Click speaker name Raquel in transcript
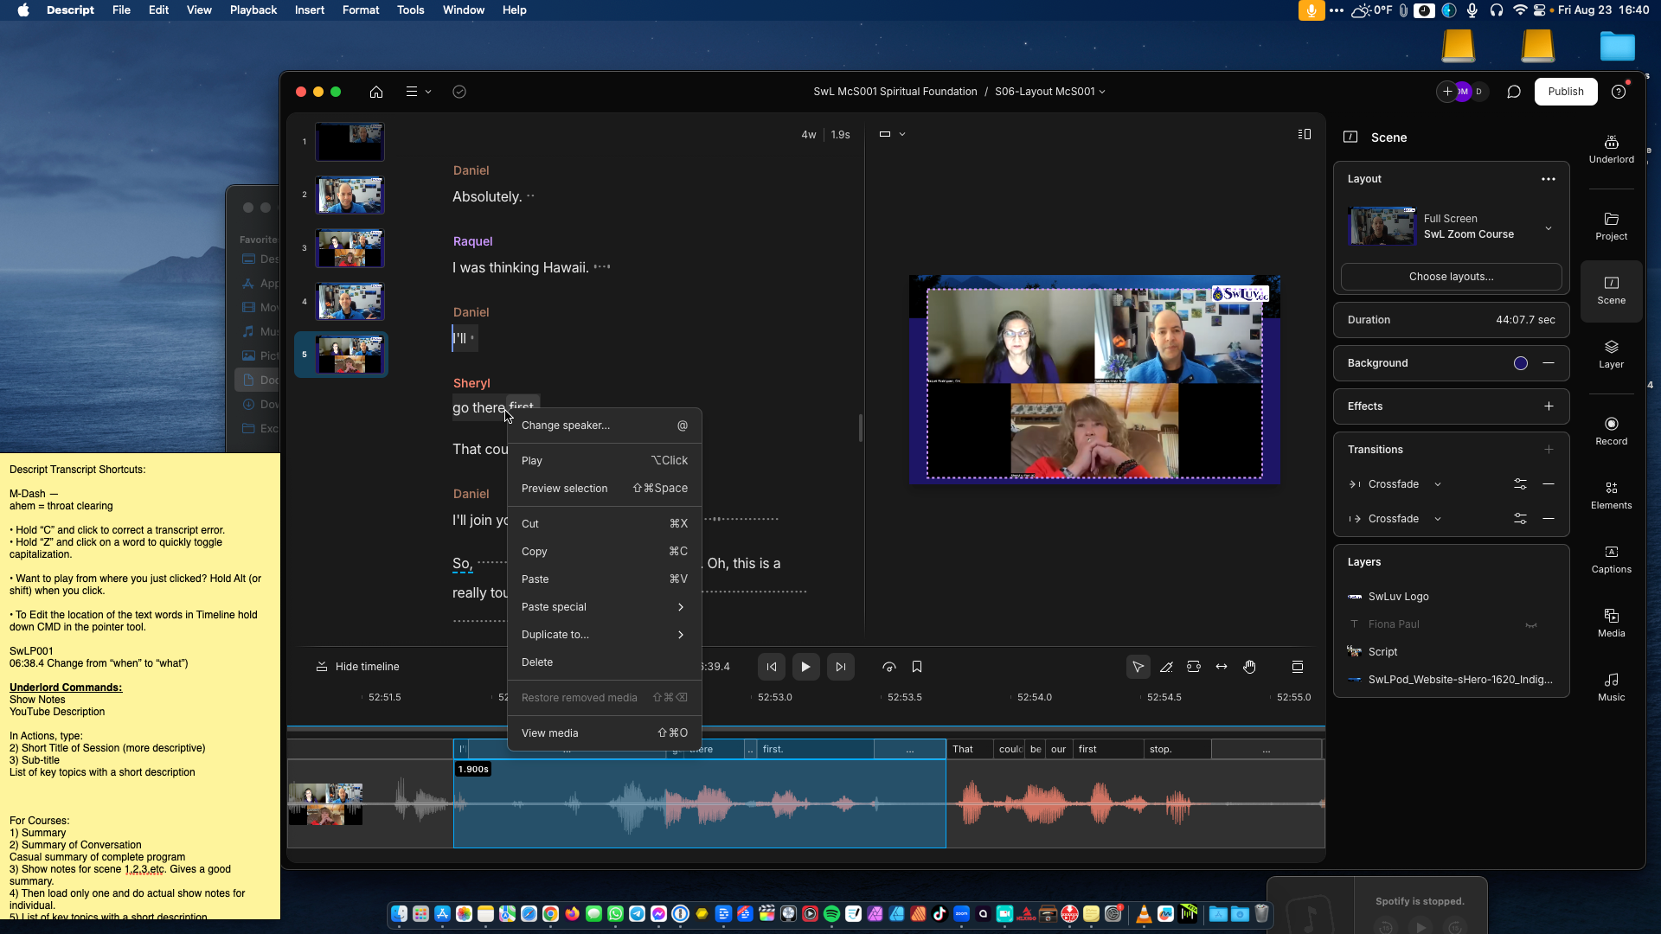1661x934 pixels. coord(472,241)
